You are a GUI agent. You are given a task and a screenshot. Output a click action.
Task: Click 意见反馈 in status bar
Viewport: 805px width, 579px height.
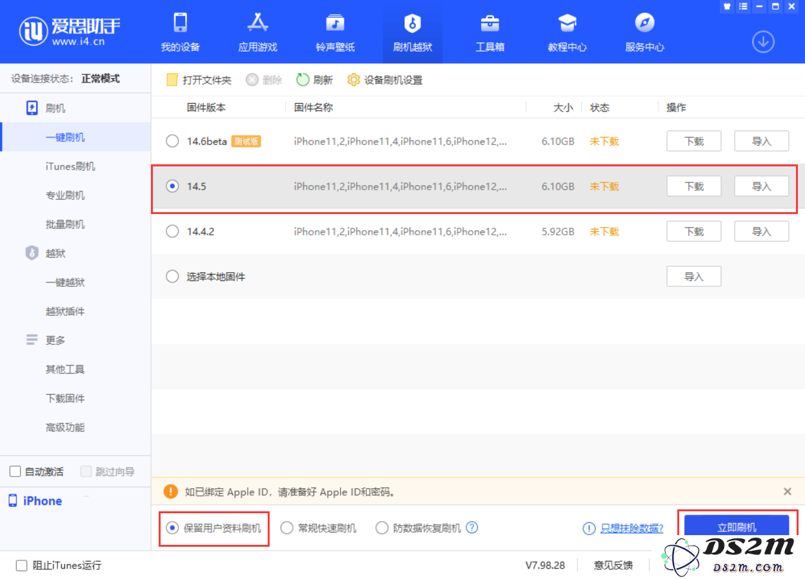click(613, 565)
